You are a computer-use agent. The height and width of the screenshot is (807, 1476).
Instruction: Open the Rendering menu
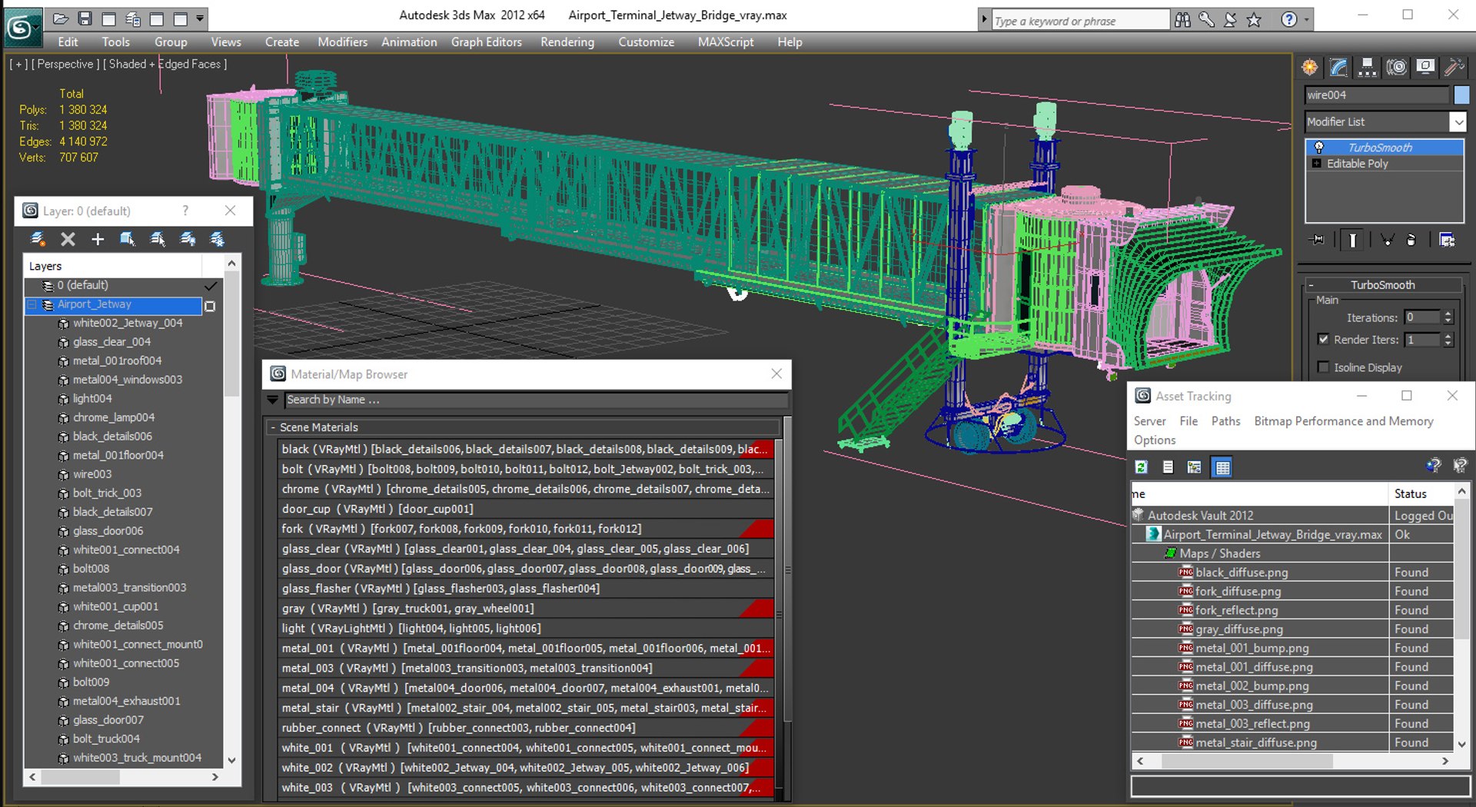coord(567,42)
